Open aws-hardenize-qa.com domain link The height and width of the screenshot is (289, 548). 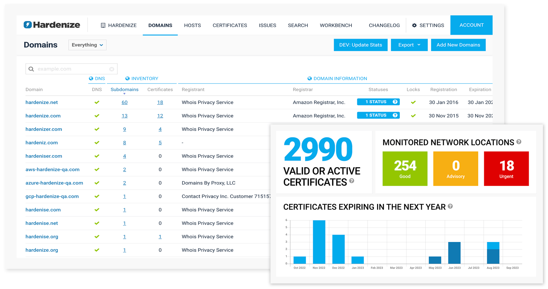point(52,169)
